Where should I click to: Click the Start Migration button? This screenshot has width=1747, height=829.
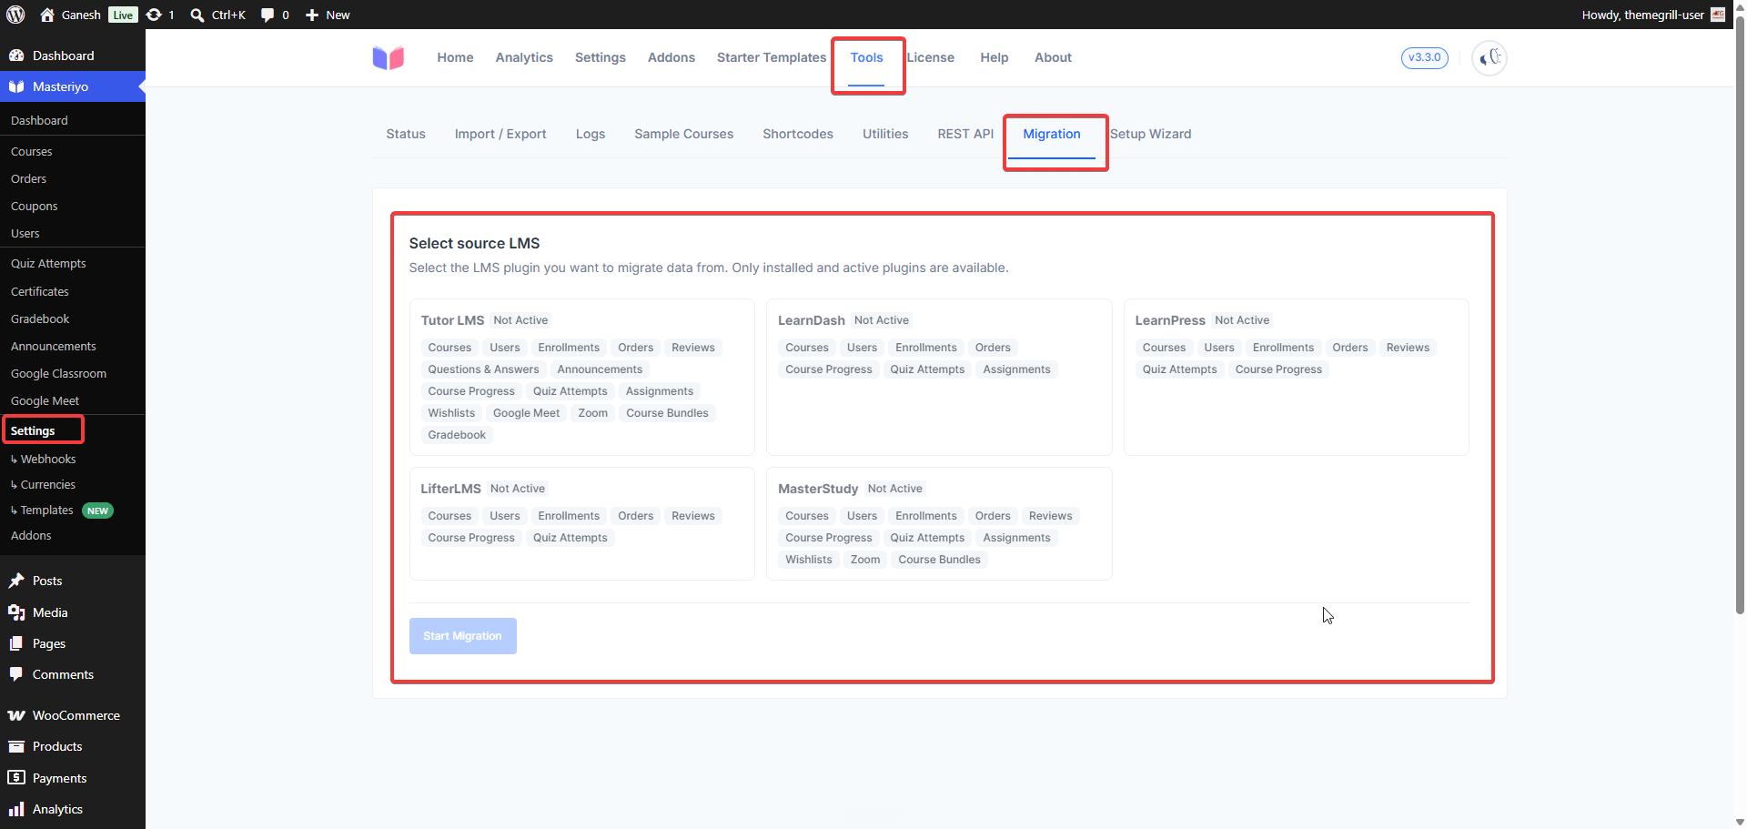463,636
